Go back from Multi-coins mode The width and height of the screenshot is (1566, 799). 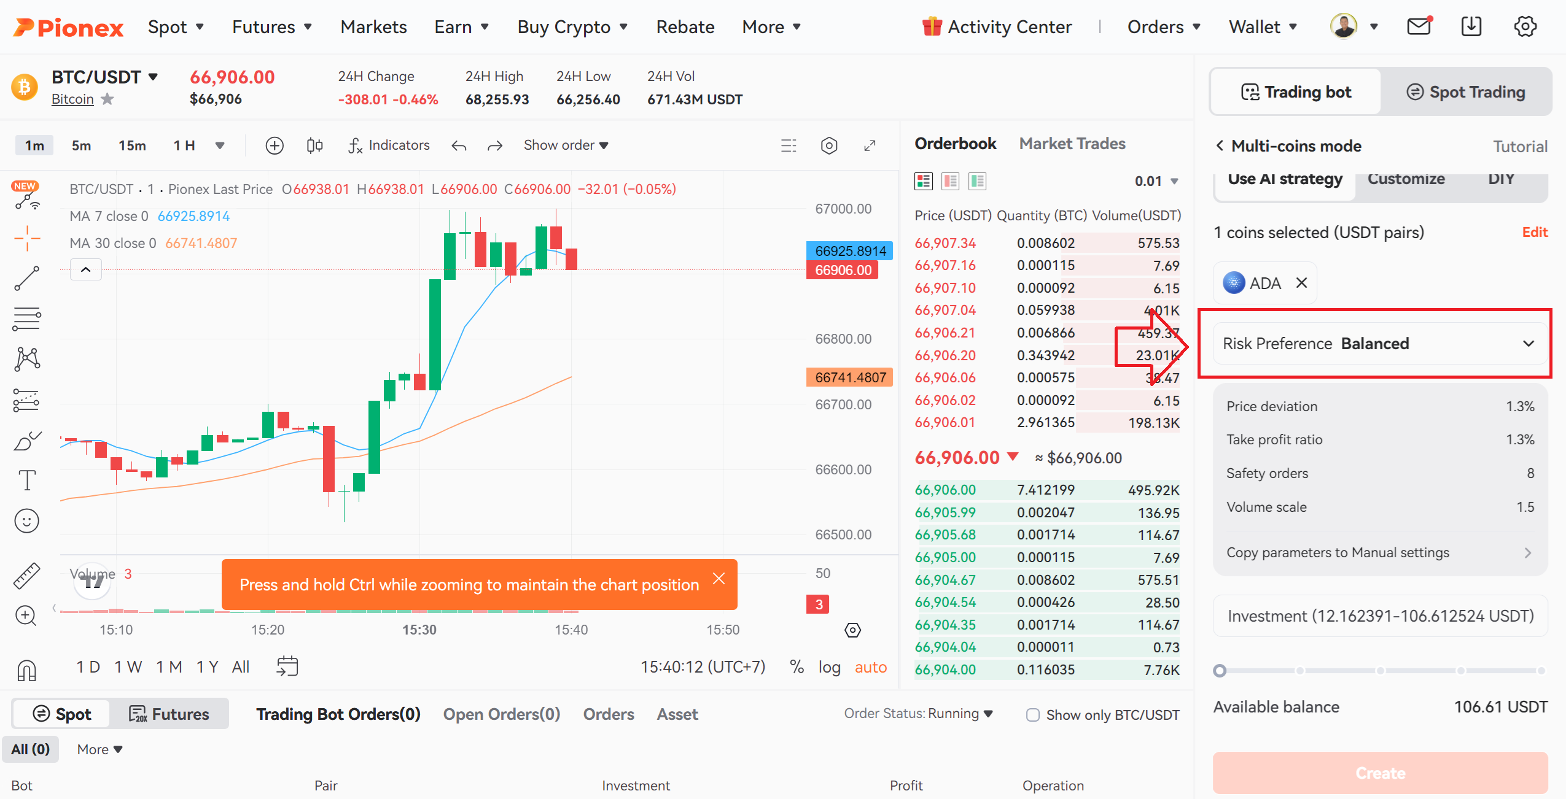1220,146
